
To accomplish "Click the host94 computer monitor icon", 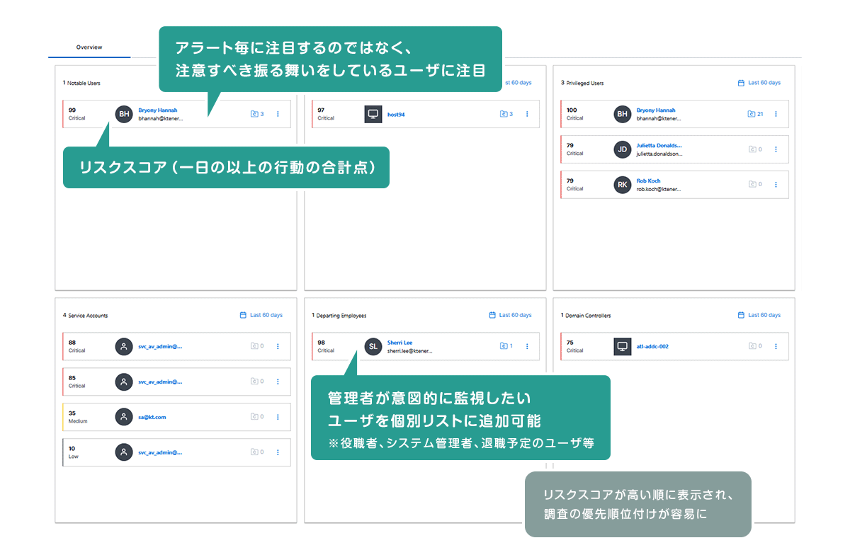I will tap(373, 114).
